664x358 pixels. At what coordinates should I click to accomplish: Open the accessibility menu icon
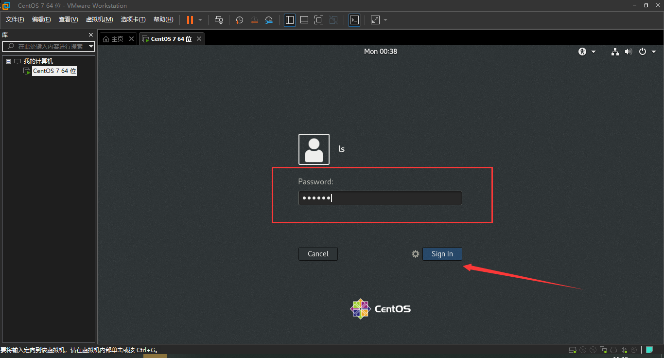(x=582, y=52)
